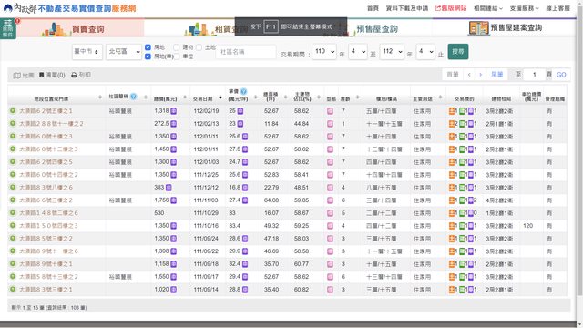Click the green search button
Screen dimensions: 583x328
(457, 52)
